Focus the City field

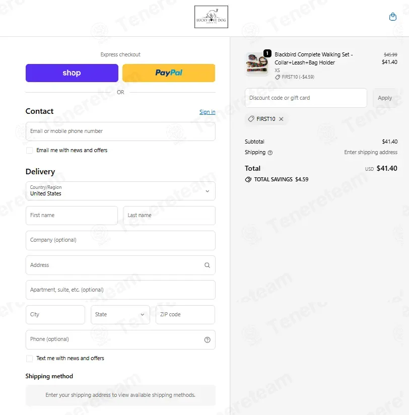tap(55, 314)
